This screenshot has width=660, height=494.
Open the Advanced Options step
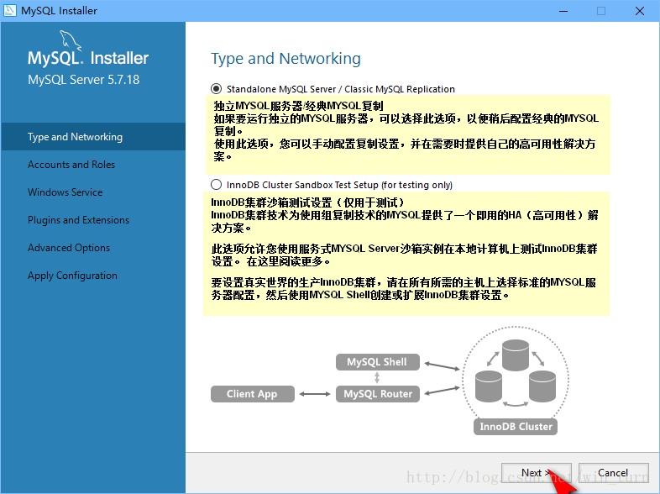[x=69, y=248]
